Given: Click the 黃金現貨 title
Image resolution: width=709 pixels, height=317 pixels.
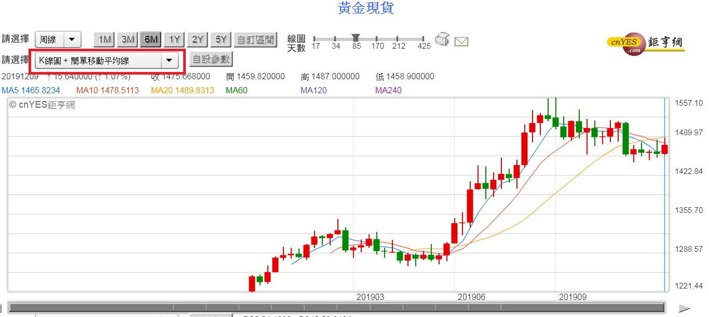Looking at the screenshot, I should pyautogui.click(x=366, y=8).
